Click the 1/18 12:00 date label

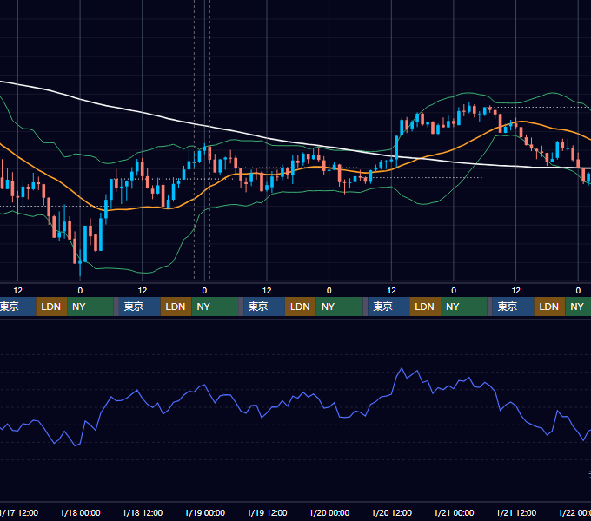tap(143, 512)
